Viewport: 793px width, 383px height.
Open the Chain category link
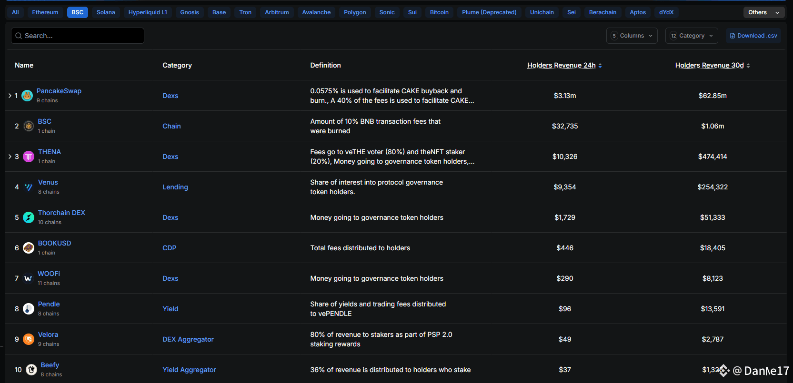pos(171,126)
